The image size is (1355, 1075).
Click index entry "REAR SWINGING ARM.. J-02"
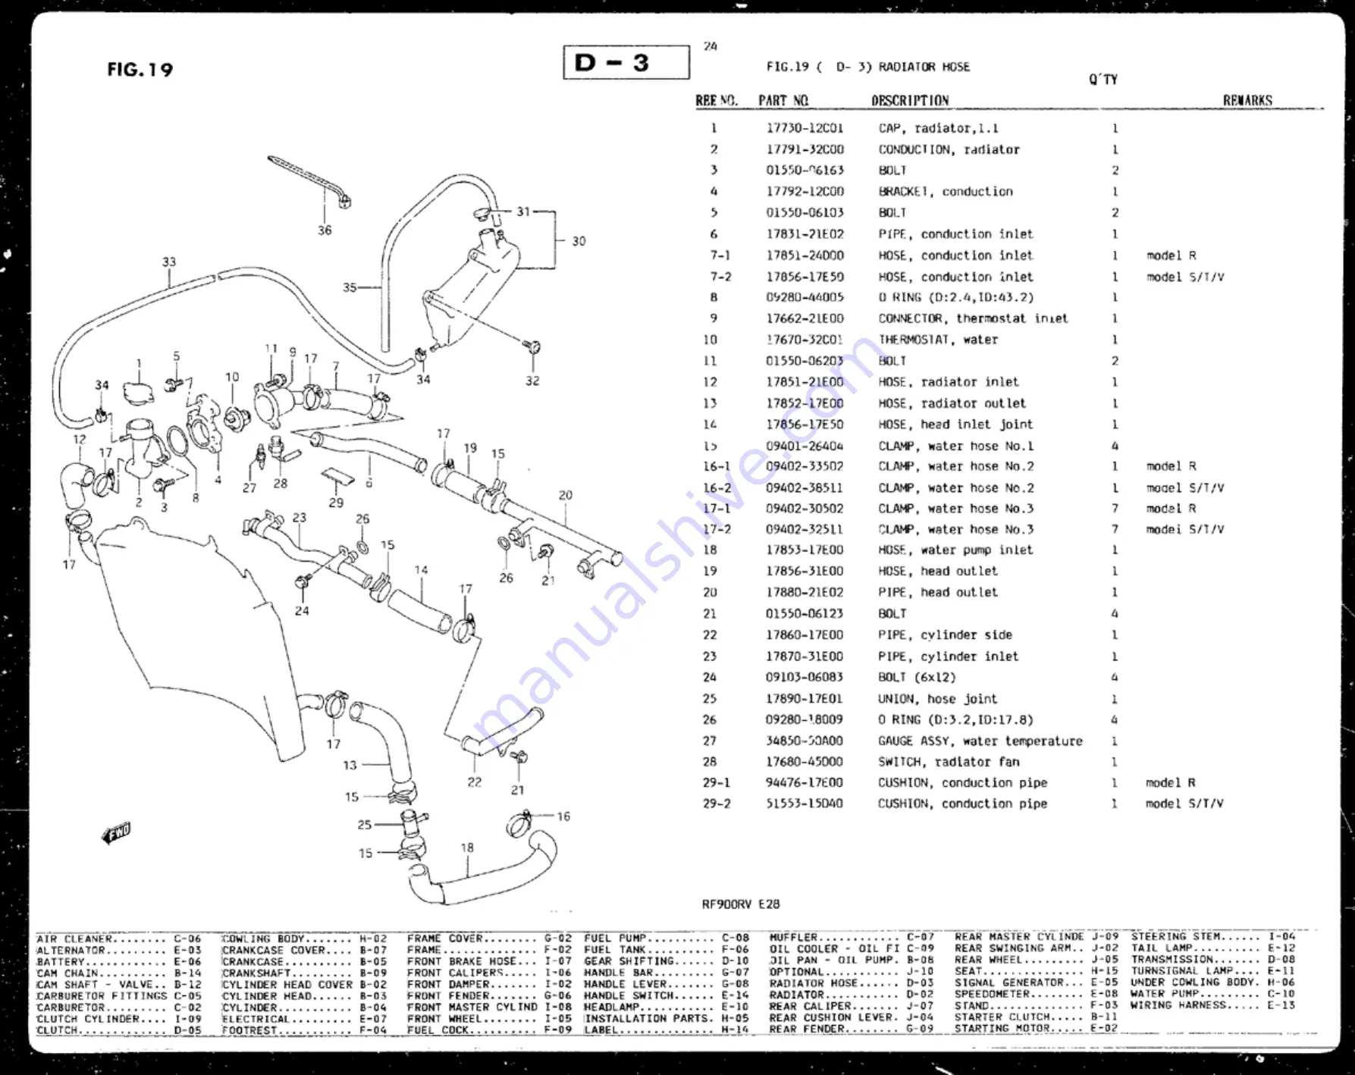tap(1037, 948)
